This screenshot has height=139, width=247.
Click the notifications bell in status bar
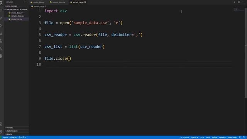click(244, 137)
